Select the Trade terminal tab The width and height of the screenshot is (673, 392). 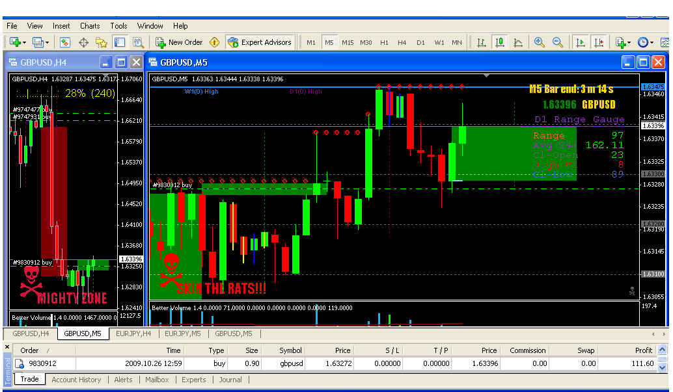30,379
